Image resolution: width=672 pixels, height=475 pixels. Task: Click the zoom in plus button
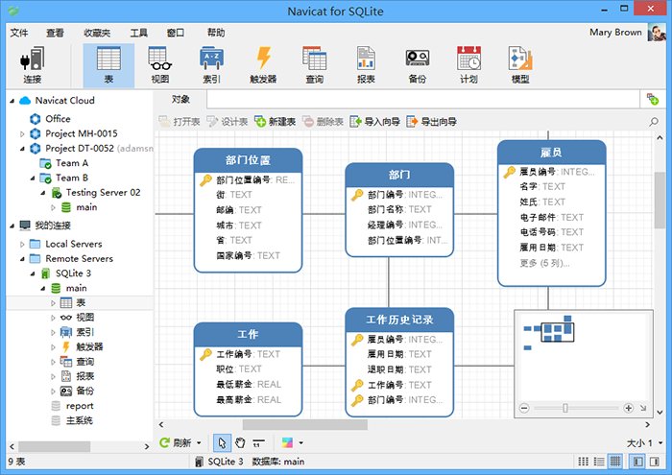628,408
